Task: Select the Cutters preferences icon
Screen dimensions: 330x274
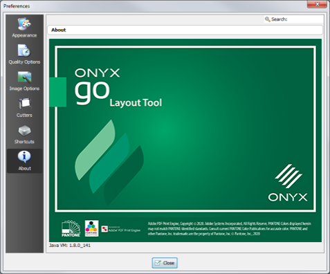Action: coord(24,104)
